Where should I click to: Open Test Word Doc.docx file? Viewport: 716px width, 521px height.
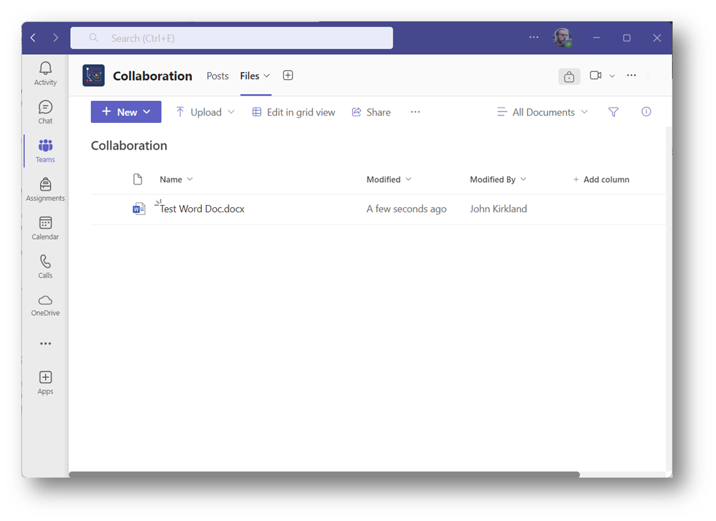coord(202,209)
